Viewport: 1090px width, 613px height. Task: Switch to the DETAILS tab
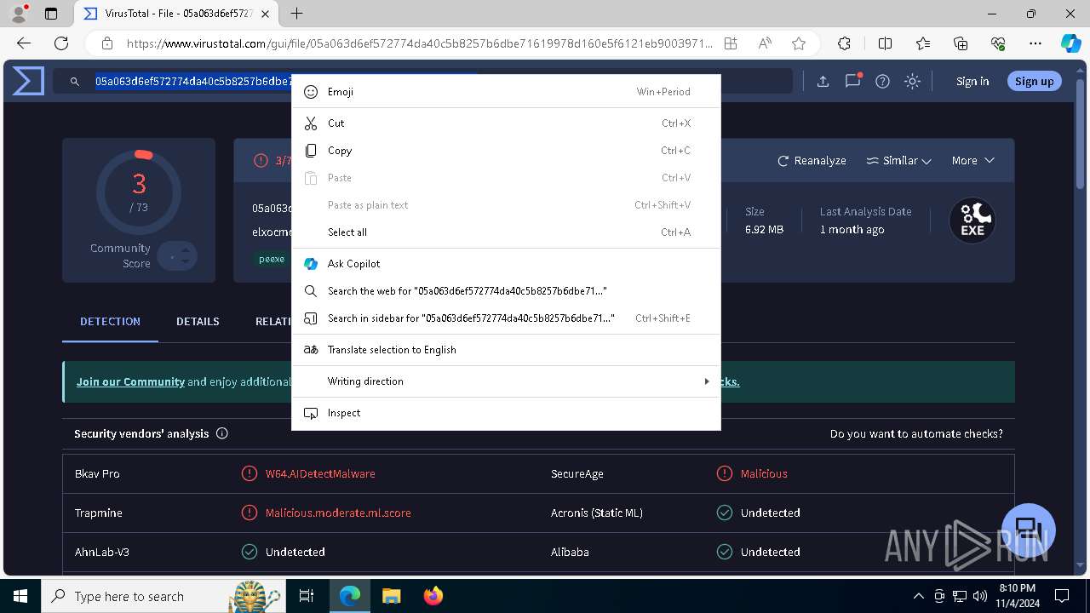click(198, 321)
